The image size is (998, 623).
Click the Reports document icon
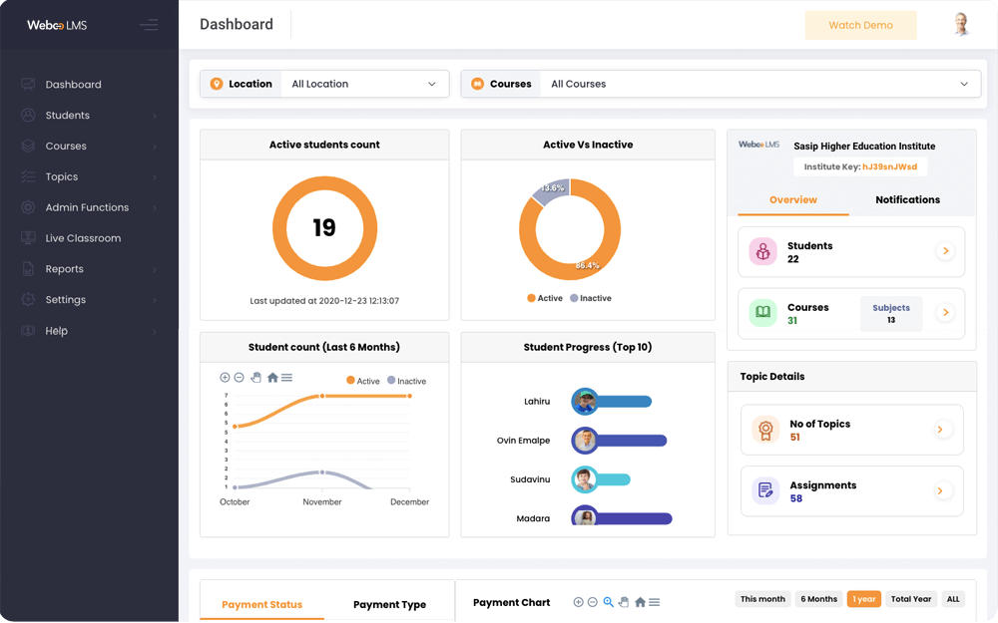28,269
